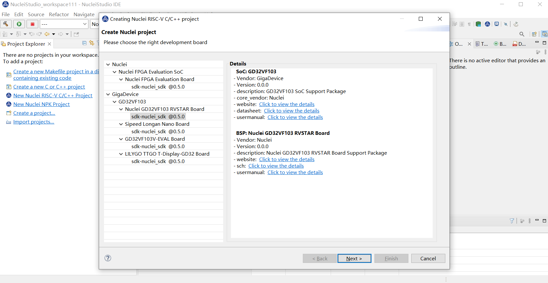Select sdk-nuclei_sdk under LILYGO TTGO board
The height and width of the screenshot is (283, 548).
coord(158,161)
